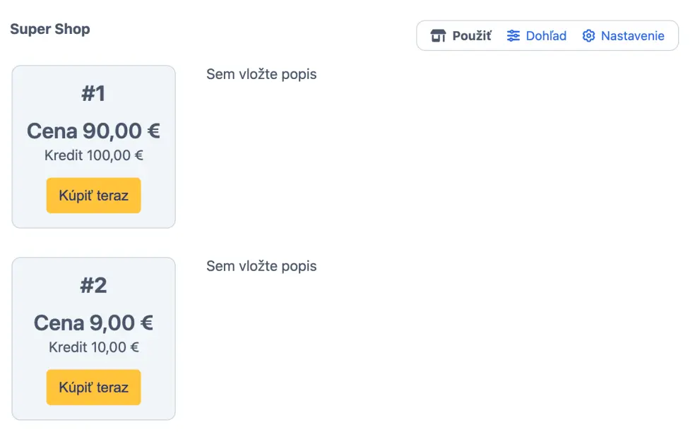
Task: Select the Cena 90,00 € price text
Action: coord(93,131)
